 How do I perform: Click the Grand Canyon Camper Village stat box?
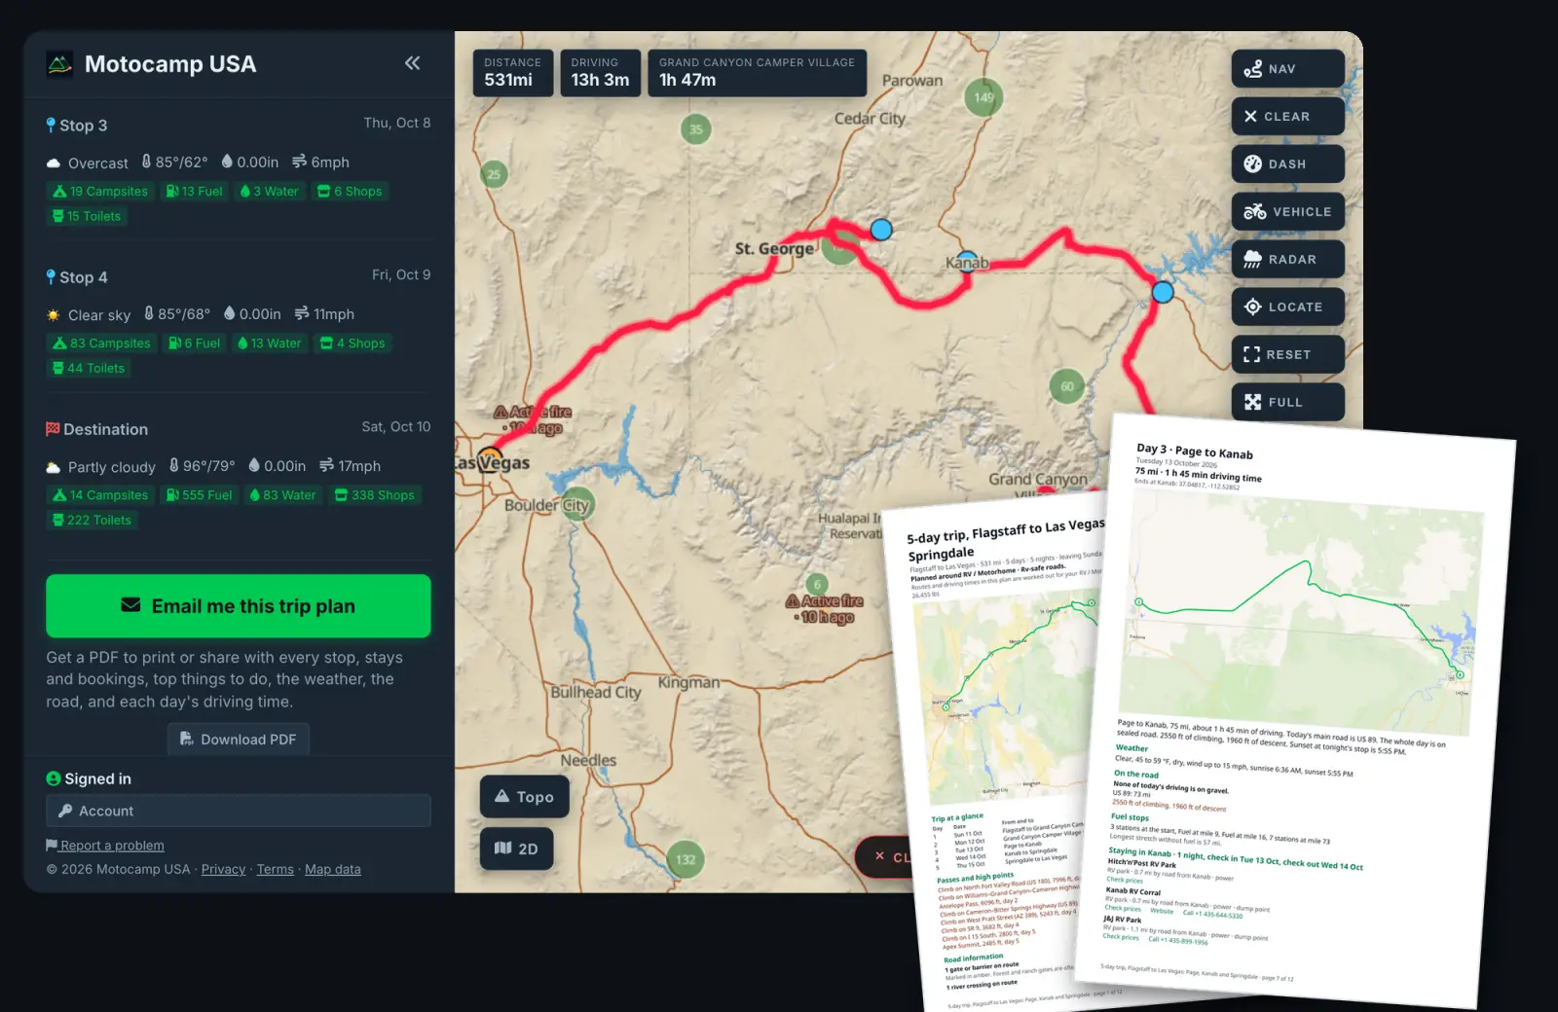757,73
